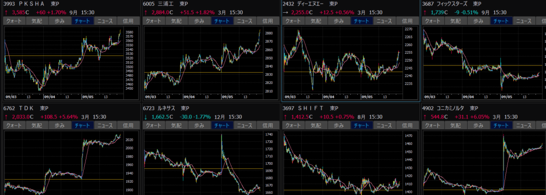Click チャート tab for 4902 コニカミノルタ

click(501, 125)
